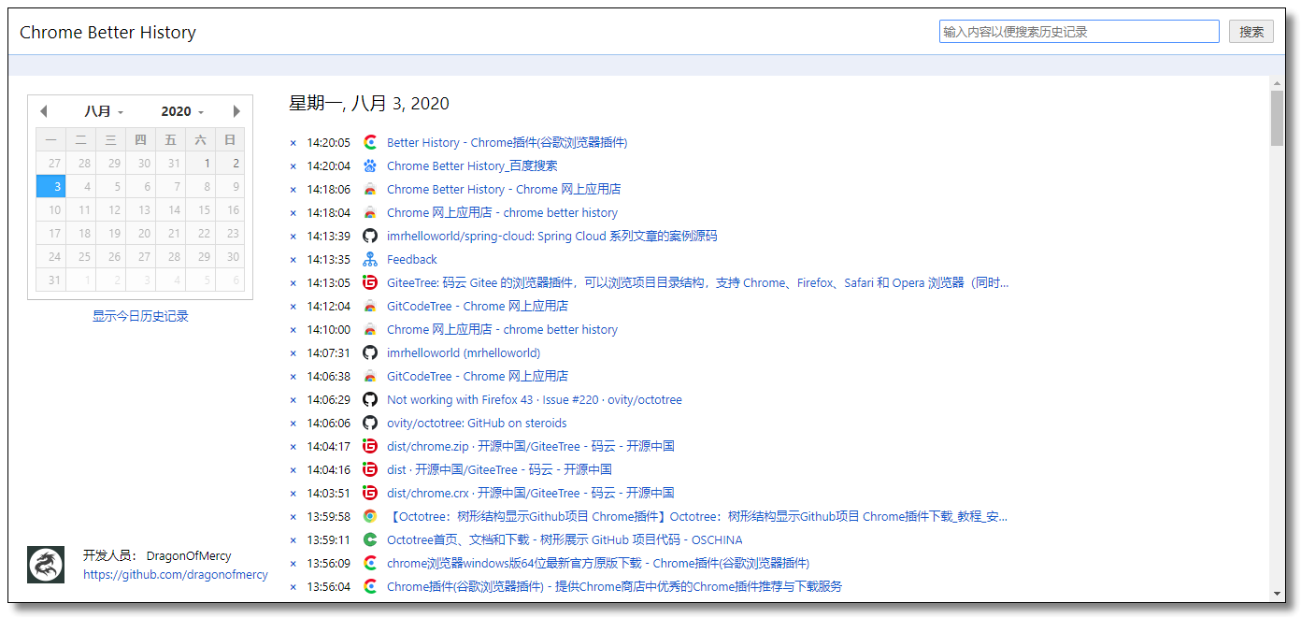Open Chrome Better History - Chrome 网上应用店

pos(504,190)
